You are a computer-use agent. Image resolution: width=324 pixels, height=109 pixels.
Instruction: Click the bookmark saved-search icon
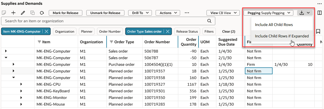tap(318, 31)
